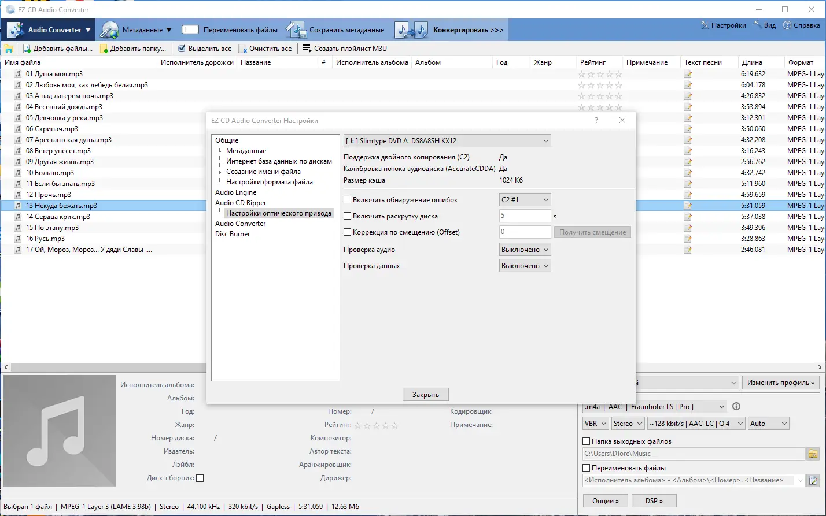Enable Включить обнаружение ошибок checkbox
The width and height of the screenshot is (826, 516).
[x=348, y=200]
